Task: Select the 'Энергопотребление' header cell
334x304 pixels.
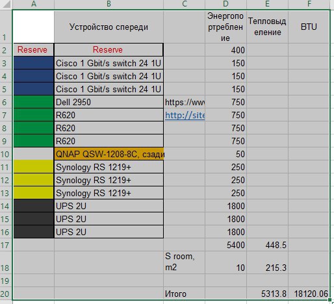Action: [225, 27]
